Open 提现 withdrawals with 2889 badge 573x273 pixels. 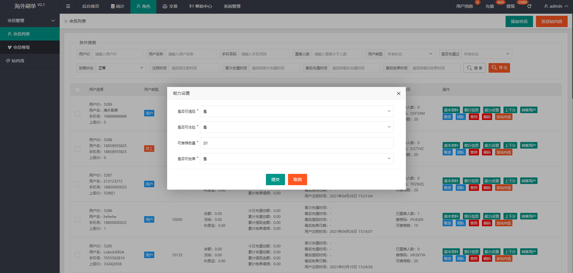pyautogui.click(x=510, y=6)
